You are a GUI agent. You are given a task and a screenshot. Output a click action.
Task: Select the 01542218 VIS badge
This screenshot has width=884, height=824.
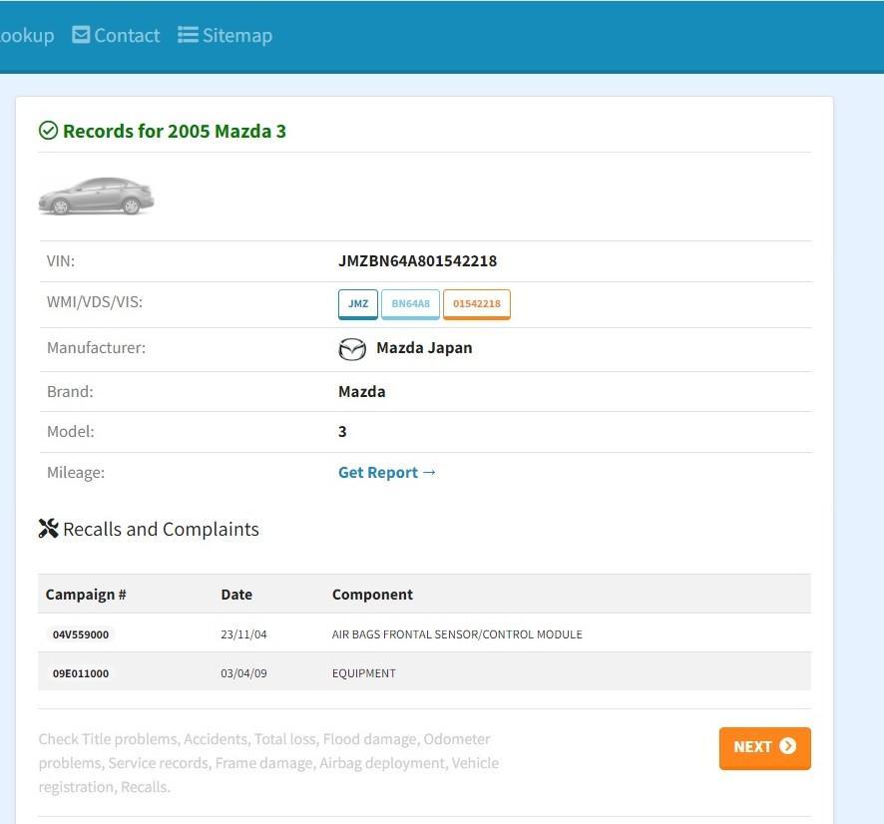[476, 304]
